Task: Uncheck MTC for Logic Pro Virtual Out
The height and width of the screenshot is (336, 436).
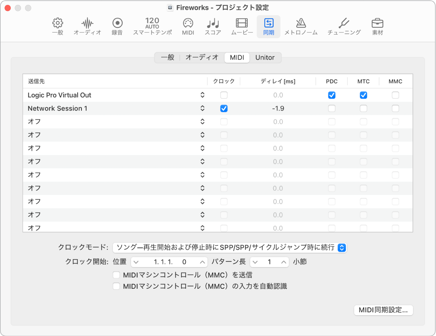Action: tap(363, 95)
